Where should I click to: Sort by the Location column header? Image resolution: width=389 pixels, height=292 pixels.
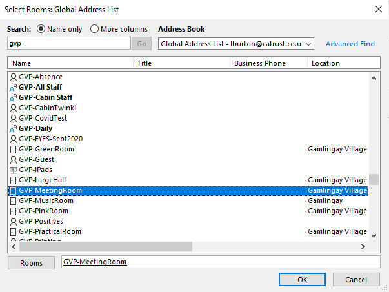(339, 63)
